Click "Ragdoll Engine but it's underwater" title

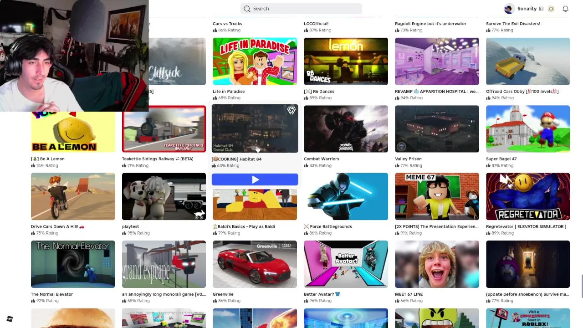tap(430, 24)
